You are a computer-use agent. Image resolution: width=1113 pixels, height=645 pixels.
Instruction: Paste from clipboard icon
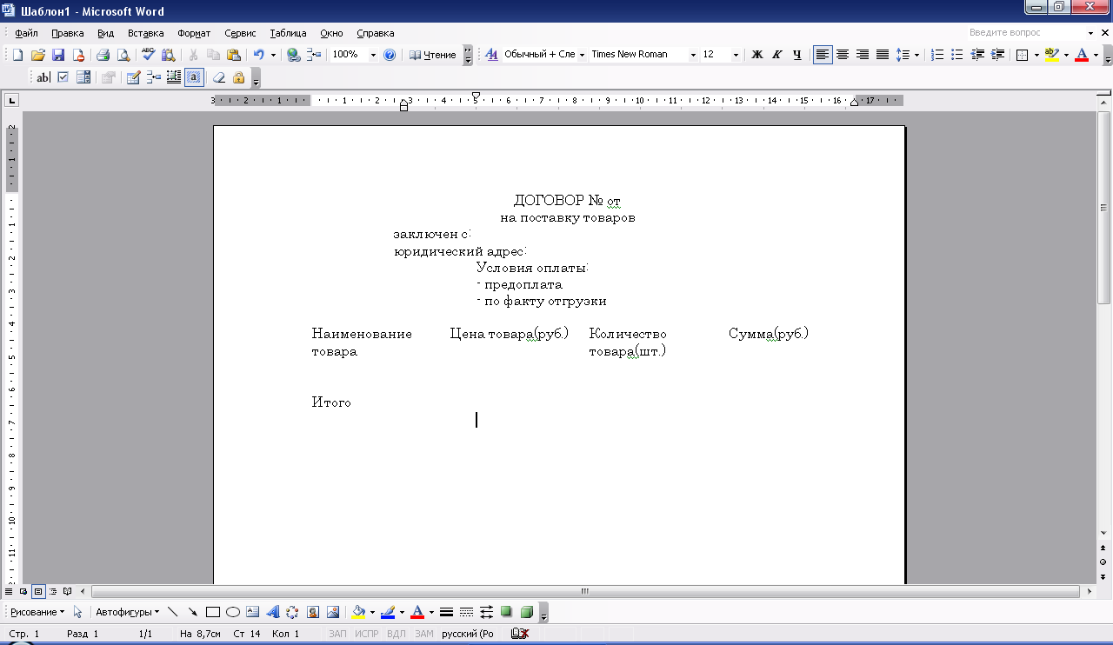(x=233, y=55)
